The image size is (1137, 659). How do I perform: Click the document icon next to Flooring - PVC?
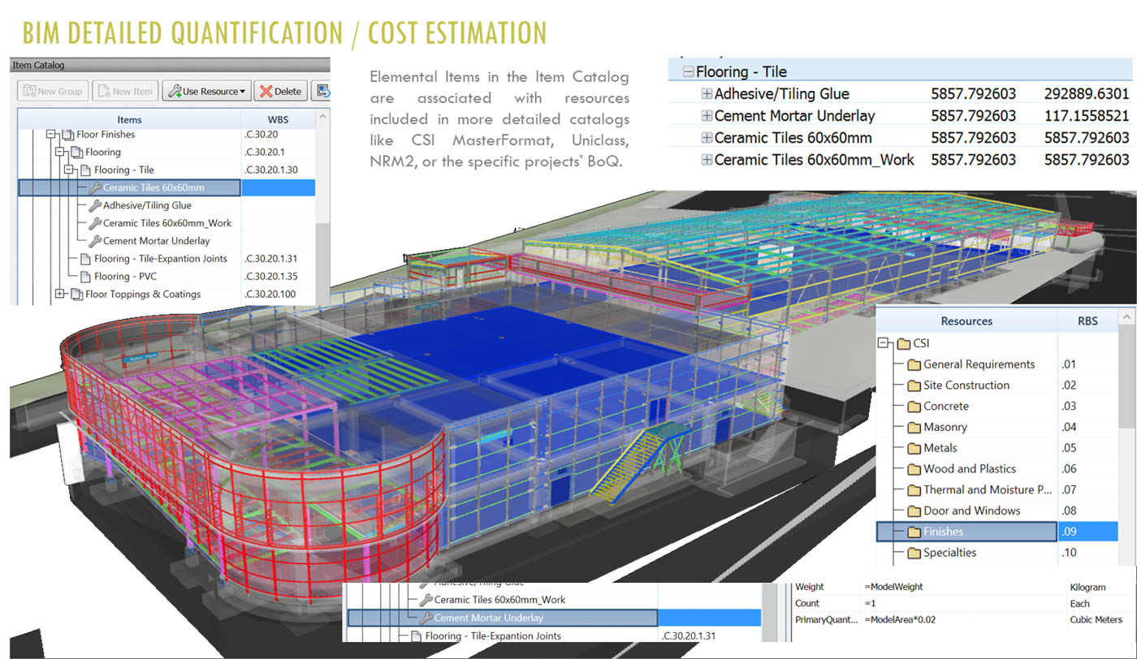(84, 276)
